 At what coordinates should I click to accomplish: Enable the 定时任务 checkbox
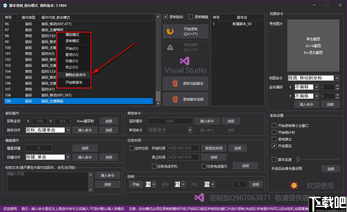(132, 148)
